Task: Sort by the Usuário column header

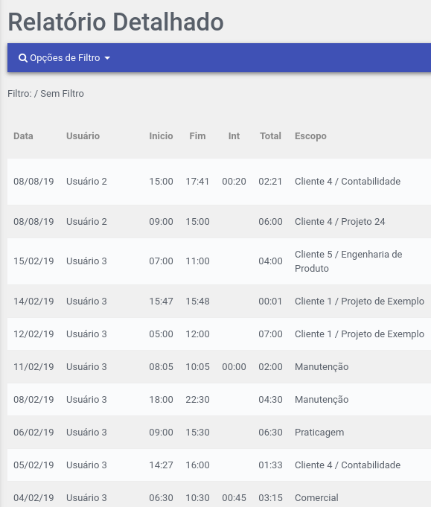Action: (x=83, y=135)
